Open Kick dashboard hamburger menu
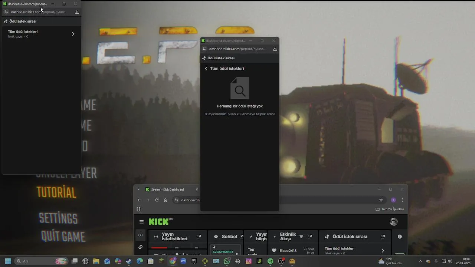This screenshot has width=475, height=267. pyautogui.click(x=141, y=222)
